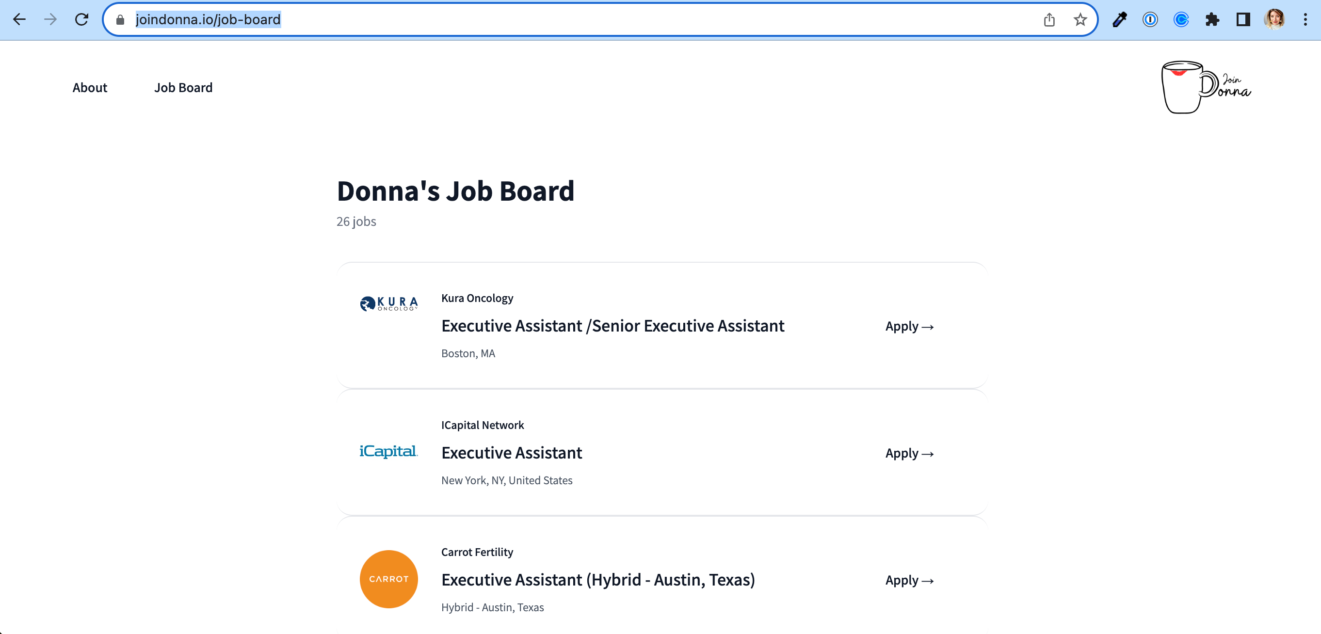Bookmark page with the star icon
Screen dimensions: 1321x634
pos(1080,19)
